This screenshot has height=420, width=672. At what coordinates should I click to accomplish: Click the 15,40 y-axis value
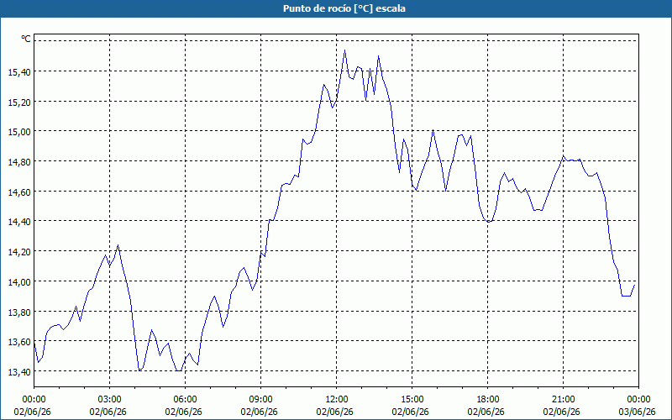19,72
